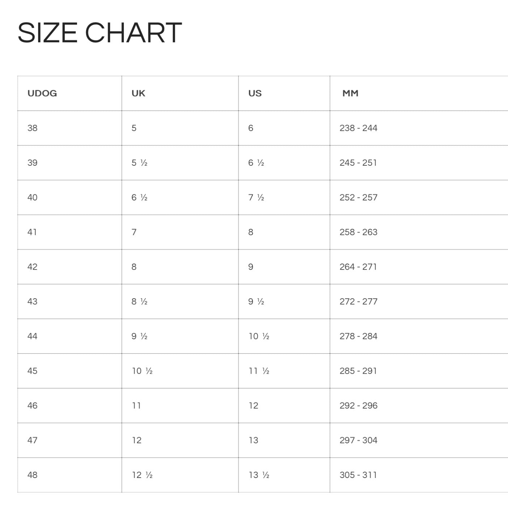Screen dimensions: 508x508
Task: Choose UDOG size 44 cell
Action: click(x=33, y=336)
